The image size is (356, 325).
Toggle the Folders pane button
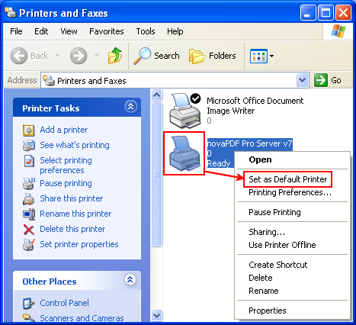(x=213, y=56)
